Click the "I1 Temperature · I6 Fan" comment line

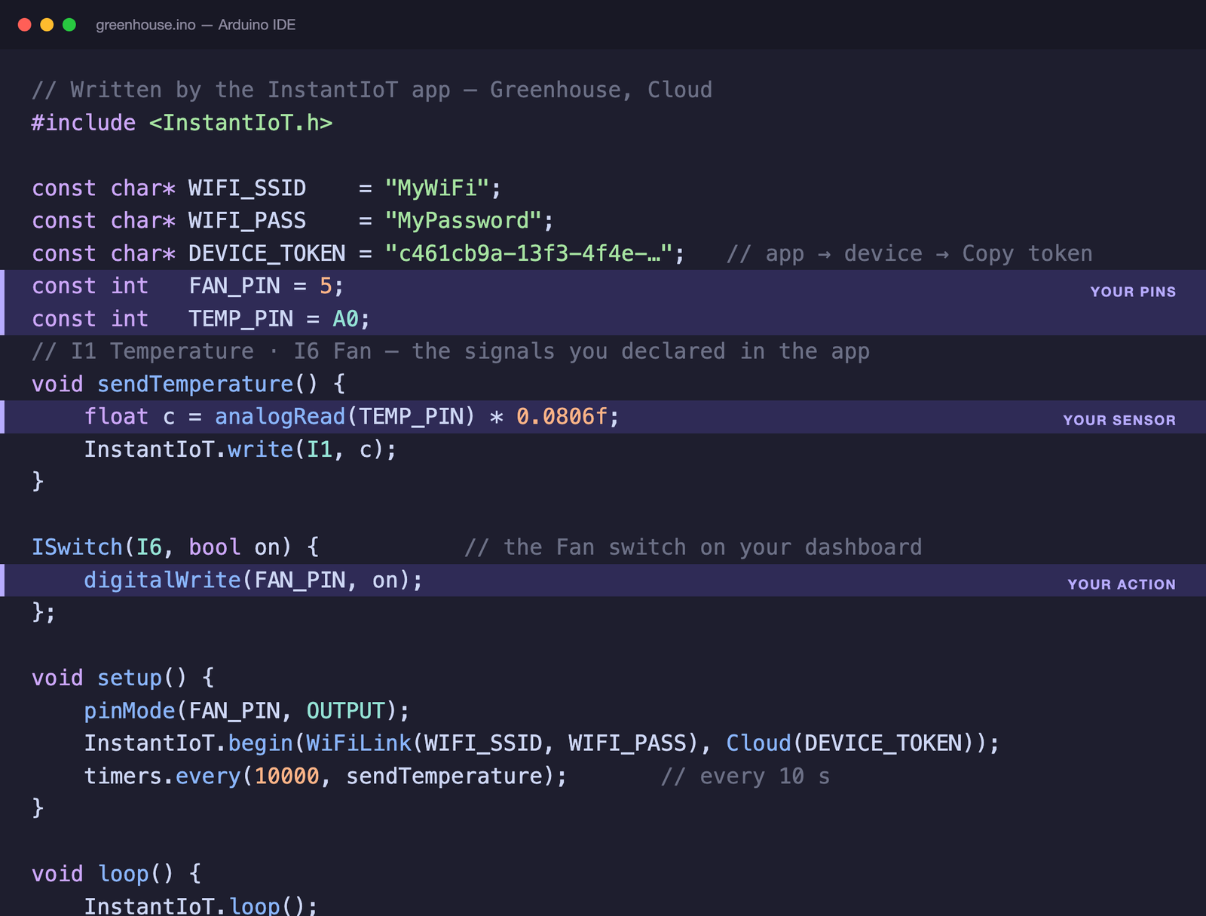(451, 351)
